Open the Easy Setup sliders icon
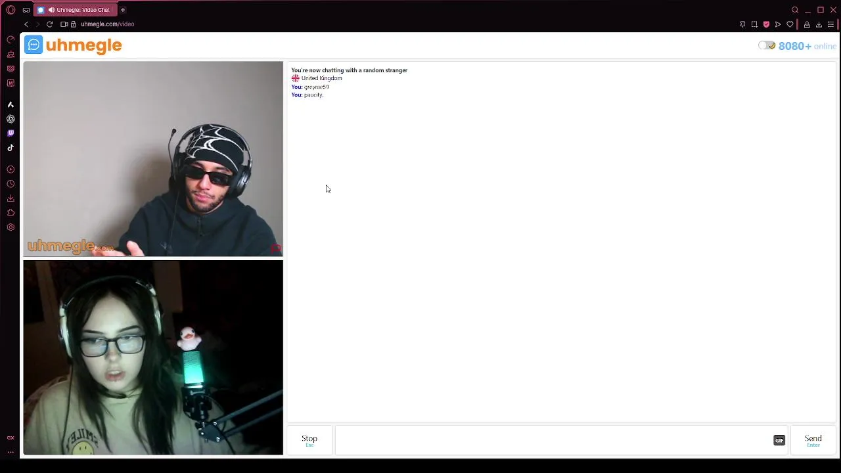Screen dimensions: 841x473 coord(830,24)
